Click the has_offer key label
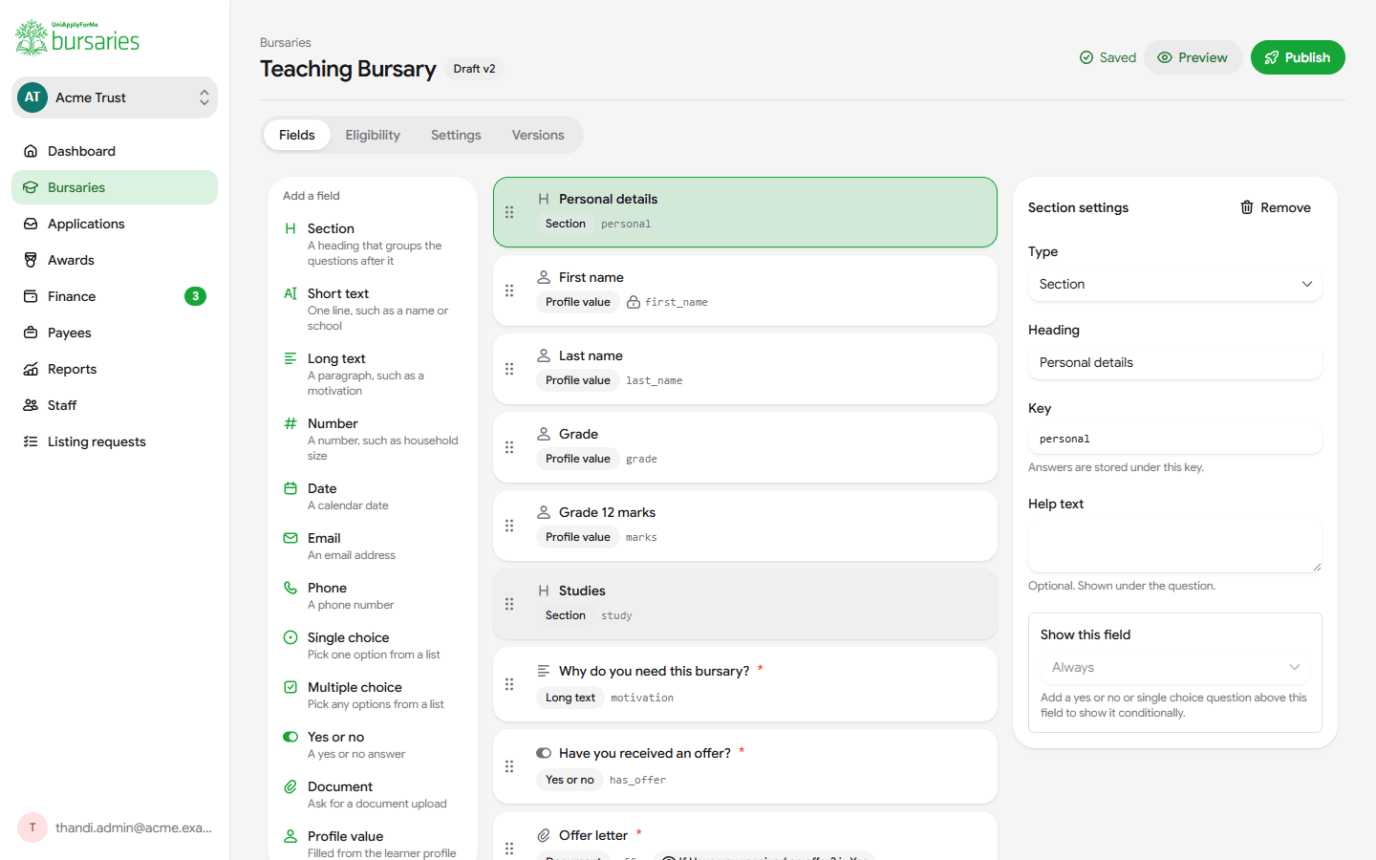 coord(637,780)
